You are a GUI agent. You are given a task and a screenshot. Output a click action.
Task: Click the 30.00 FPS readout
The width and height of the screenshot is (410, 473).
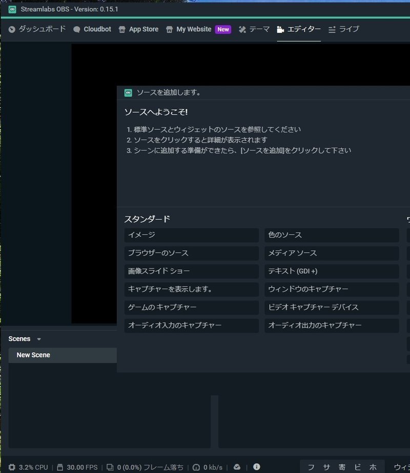(x=82, y=467)
